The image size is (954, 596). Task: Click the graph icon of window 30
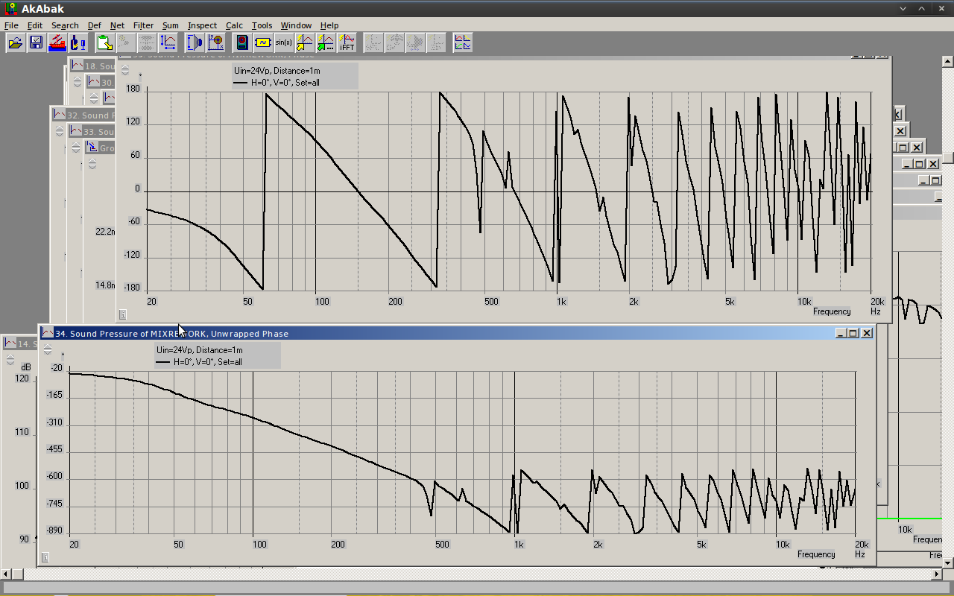pos(93,82)
